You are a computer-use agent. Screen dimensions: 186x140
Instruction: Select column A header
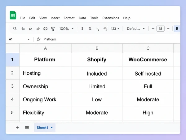coord(45,48)
